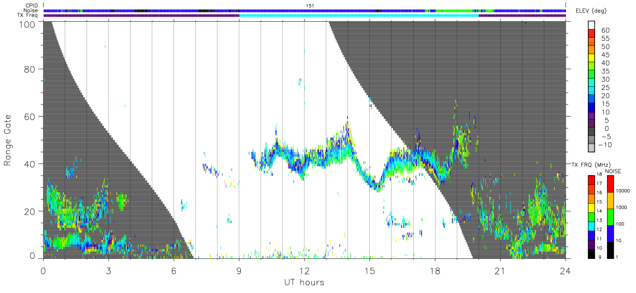Click the cyan segment of the TX Freq strip
This screenshot has width=636, height=293.
pyautogui.click(x=359, y=16)
